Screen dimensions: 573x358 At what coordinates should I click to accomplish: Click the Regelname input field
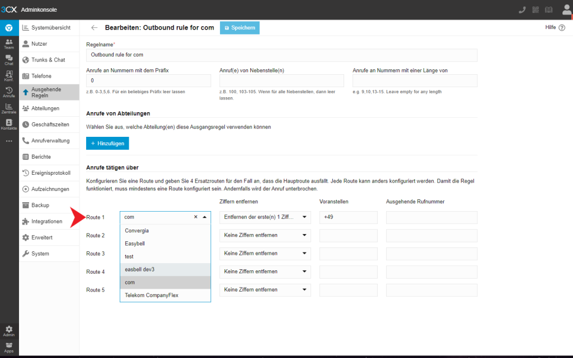click(281, 55)
